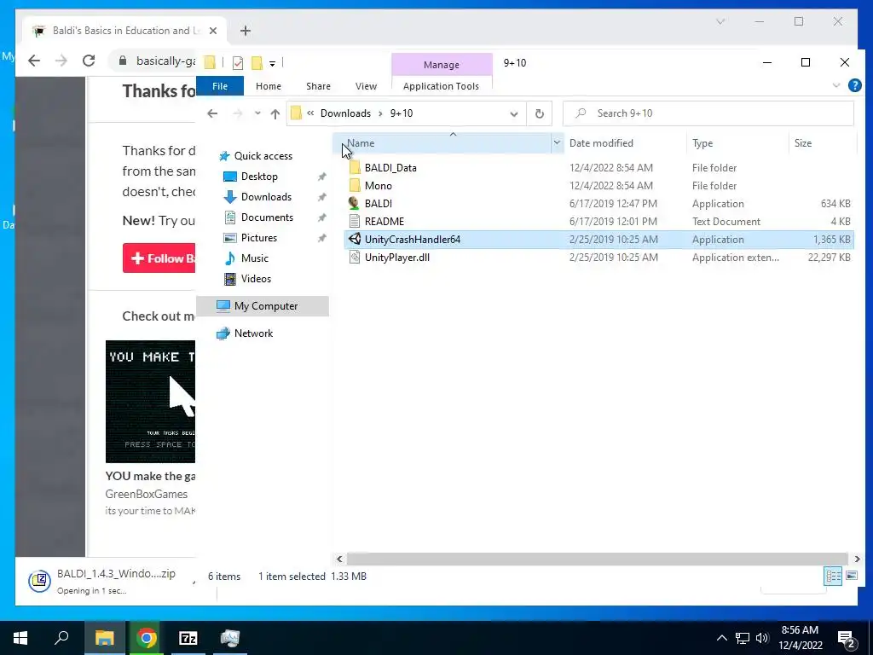Screen dimensions: 873x655
Task: Open Desktop in Quick access
Action: [x=259, y=177]
